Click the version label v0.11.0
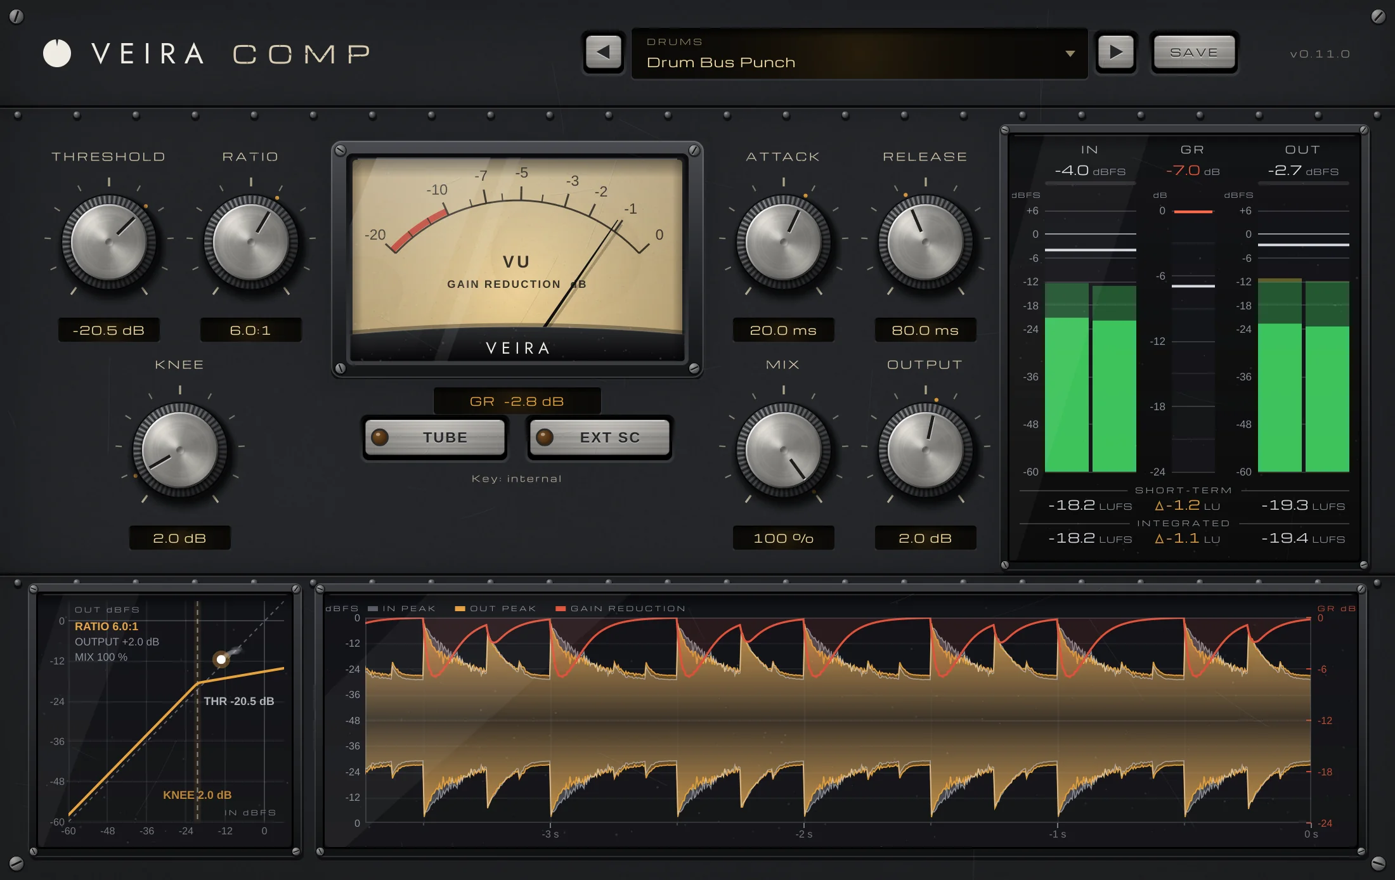The width and height of the screenshot is (1395, 880). [x=1320, y=54]
